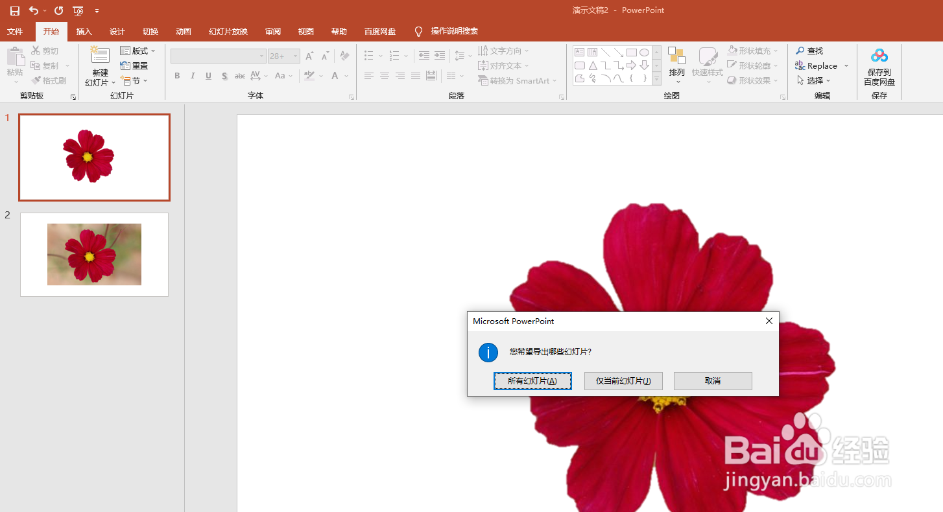This screenshot has height=512, width=943.
Task: Click 转换为 SmartArt
Action: coord(518,80)
